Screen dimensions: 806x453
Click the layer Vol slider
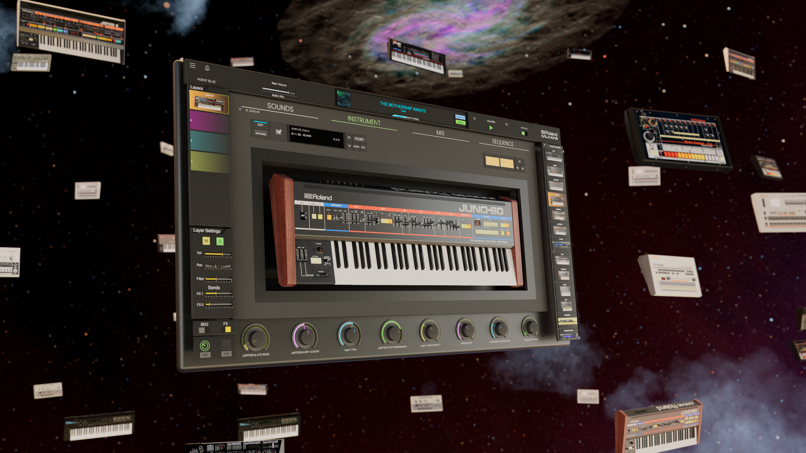tap(218, 254)
